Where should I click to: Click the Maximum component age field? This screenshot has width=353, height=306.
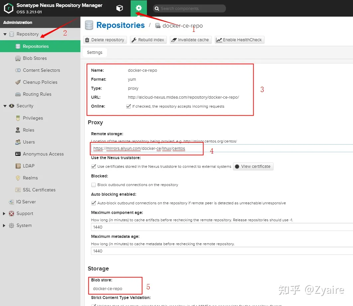pyautogui.click(x=222, y=227)
